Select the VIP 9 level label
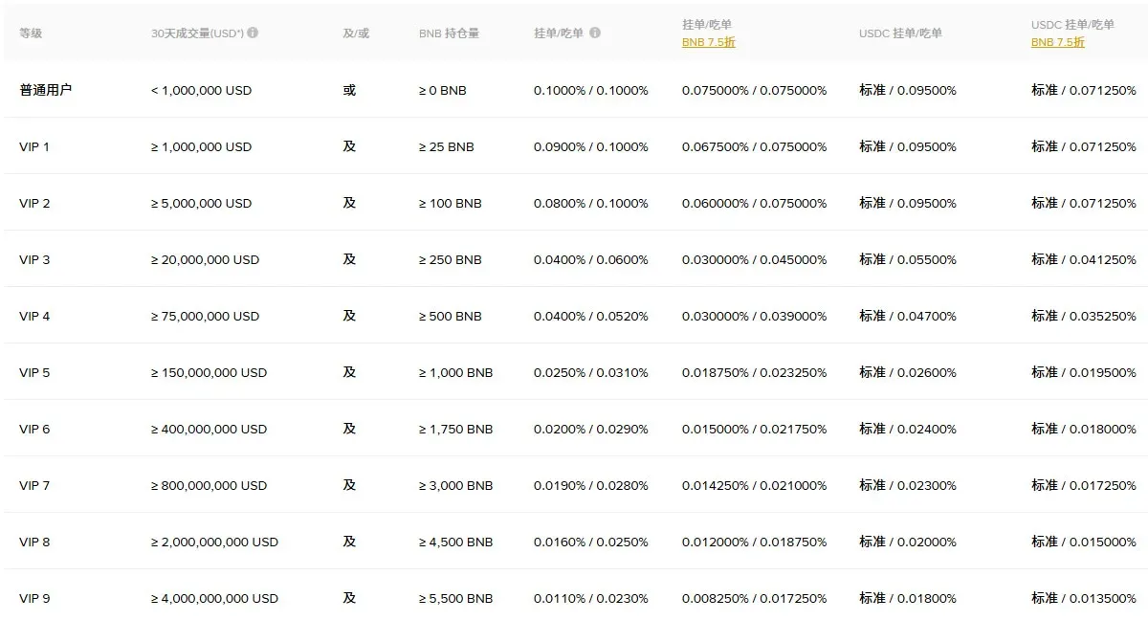 pos(34,598)
